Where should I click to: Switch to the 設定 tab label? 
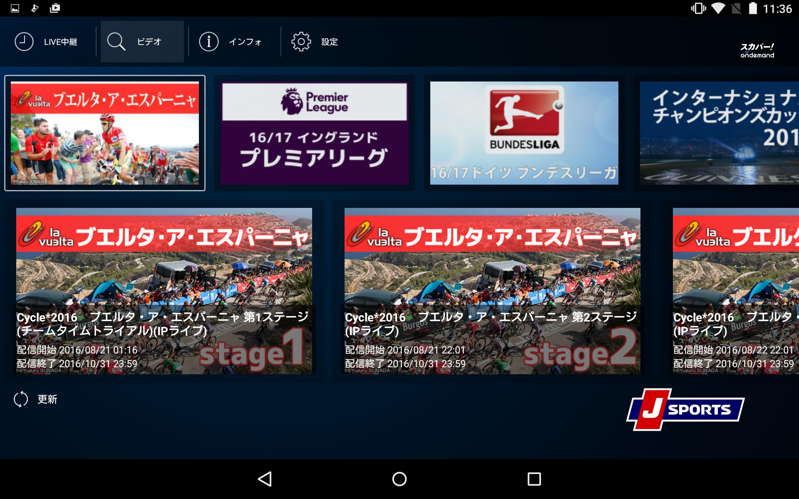click(x=330, y=42)
